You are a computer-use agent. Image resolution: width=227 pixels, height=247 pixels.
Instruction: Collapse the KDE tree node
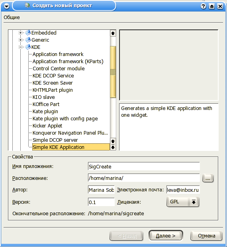point(20,47)
